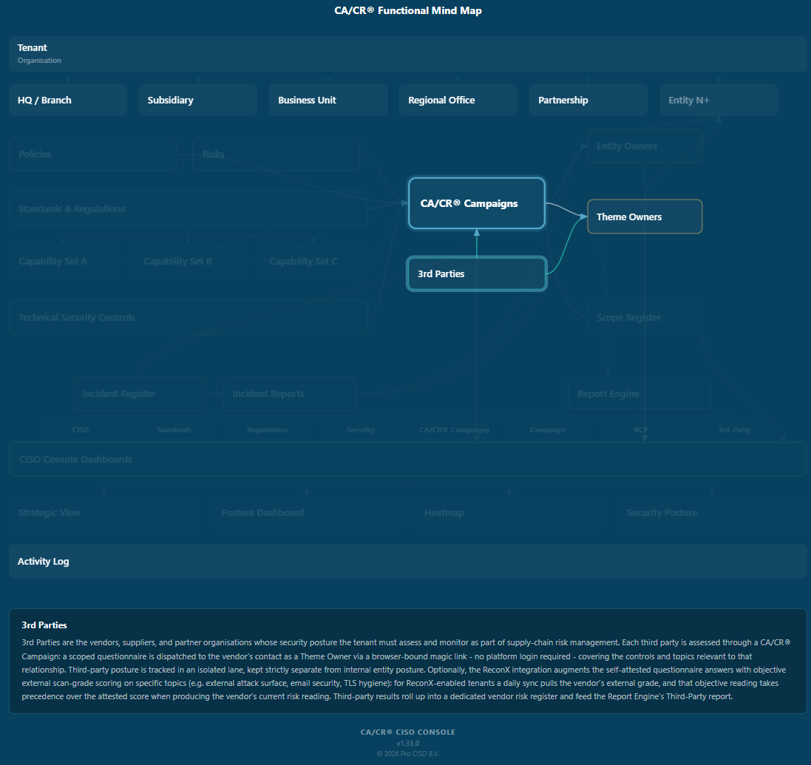The height and width of the screenshot is (765, 811).
Task: Select the Incident Register node
Action: pyautogui.click(x=140, y=394)
